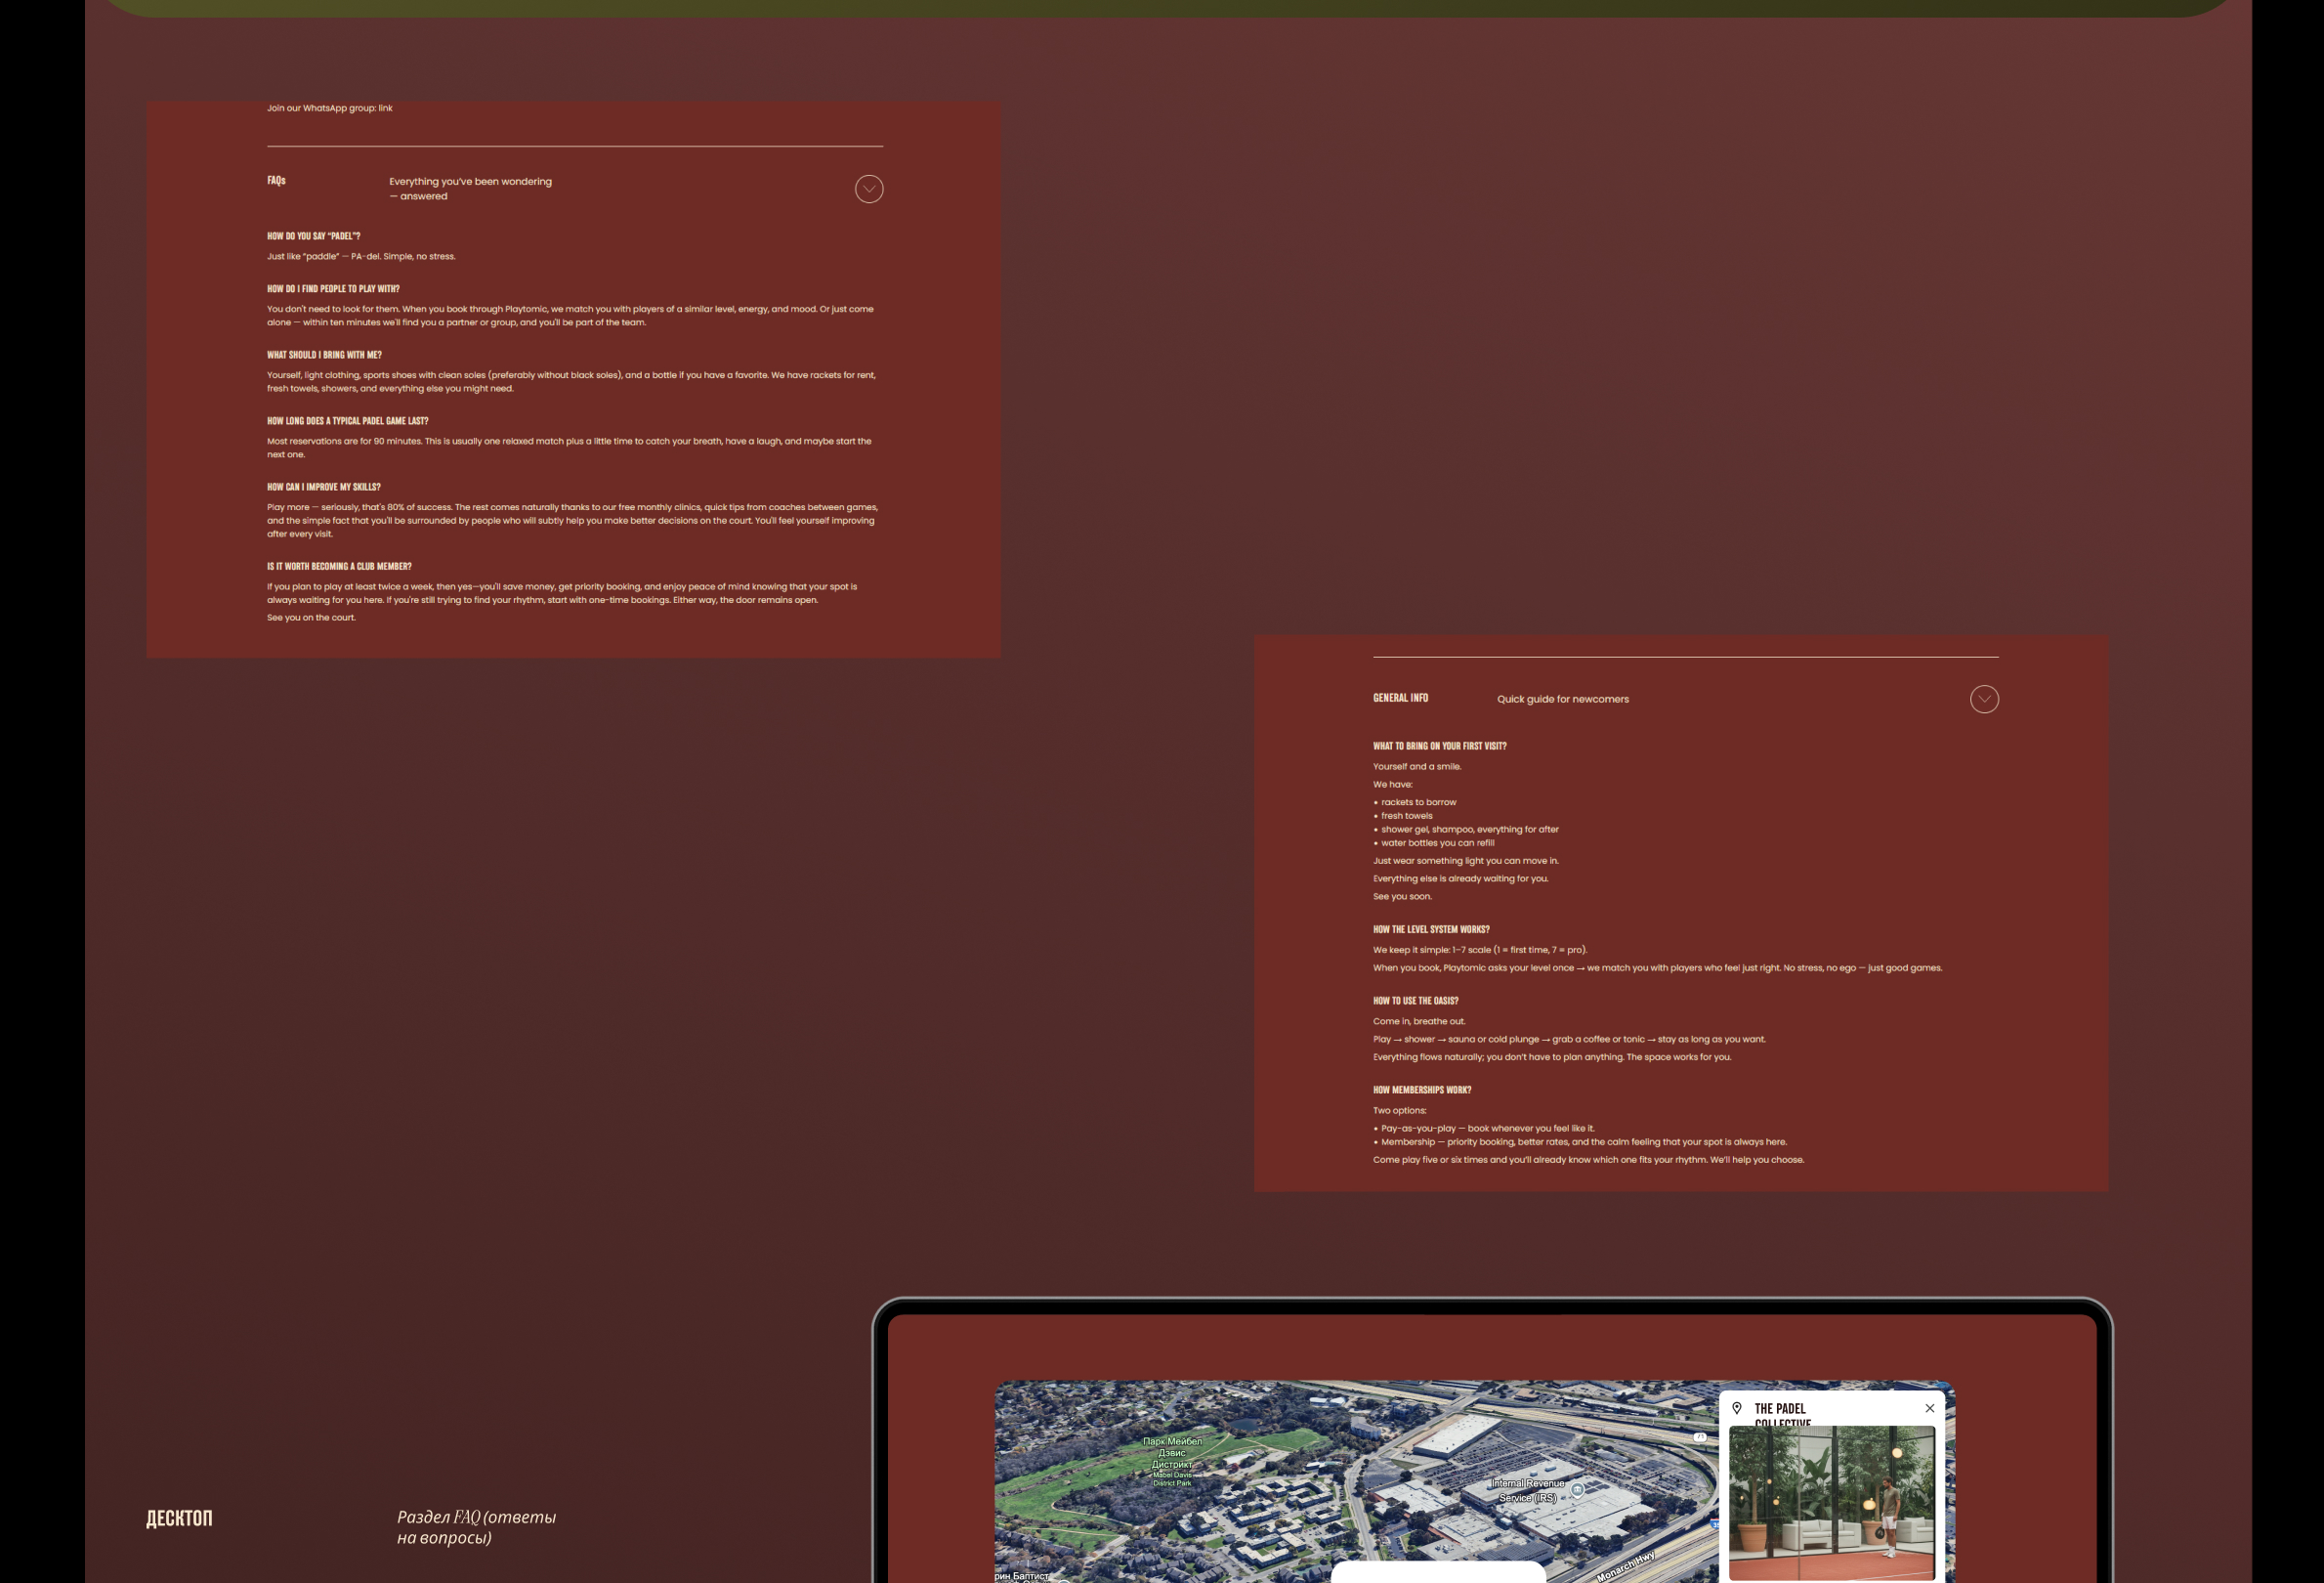This screenshot has height=1583, width=2324.
Task: Select 'How to use the oasis?' heading
Action: (1415, 1001)
